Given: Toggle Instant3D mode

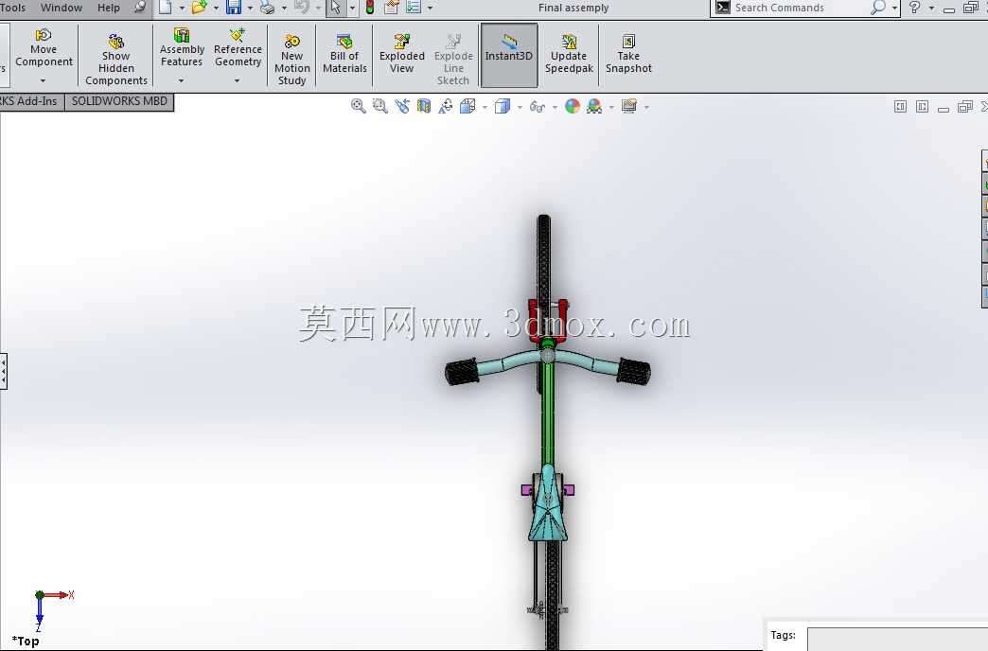Looking at the screenshot, I should [508, 55].
